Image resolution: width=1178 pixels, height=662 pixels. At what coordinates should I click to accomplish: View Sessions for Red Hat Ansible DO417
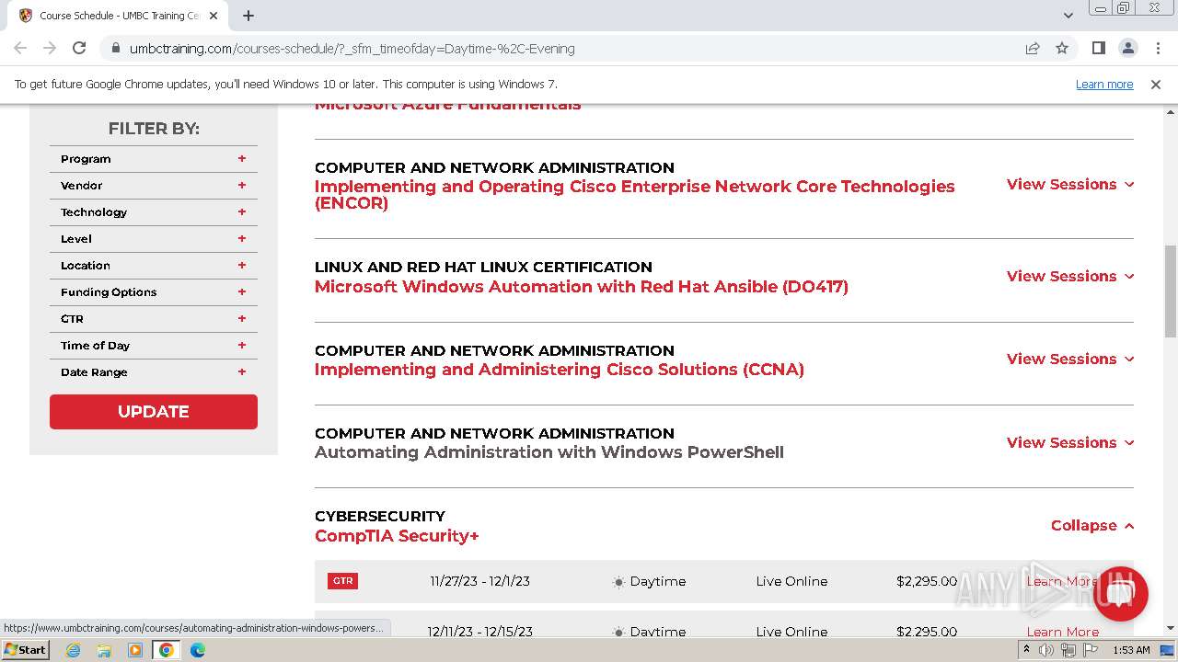[1070, 277]
